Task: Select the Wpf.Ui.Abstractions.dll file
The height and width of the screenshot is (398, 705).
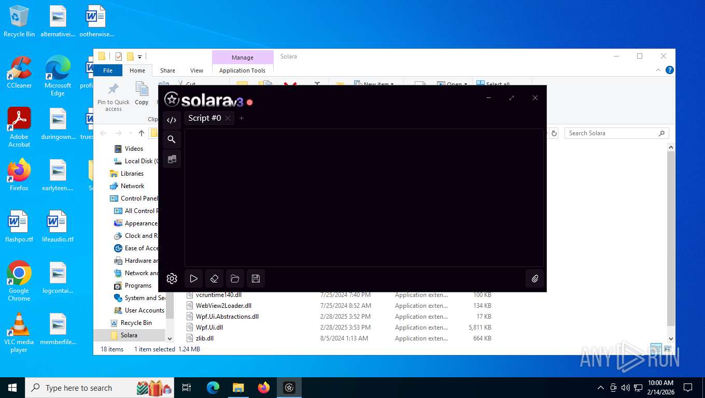Action: 227,317
